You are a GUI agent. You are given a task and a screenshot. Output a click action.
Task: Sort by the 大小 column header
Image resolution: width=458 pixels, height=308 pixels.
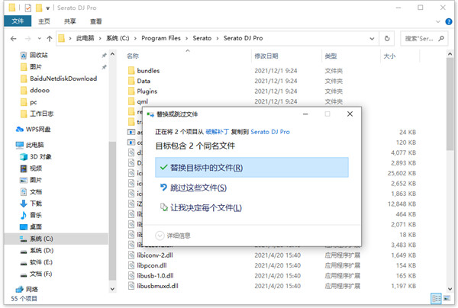click(x=389, y=56)
